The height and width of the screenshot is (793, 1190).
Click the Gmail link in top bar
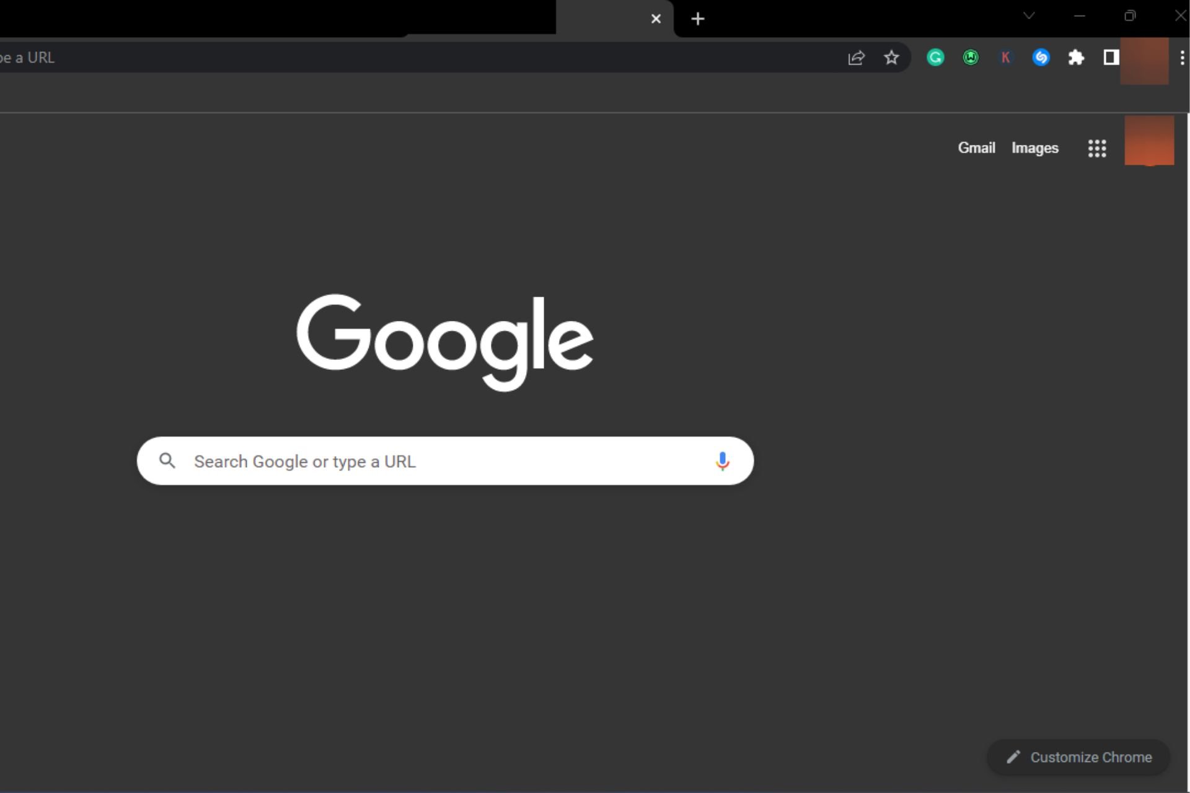coord(976,147)
